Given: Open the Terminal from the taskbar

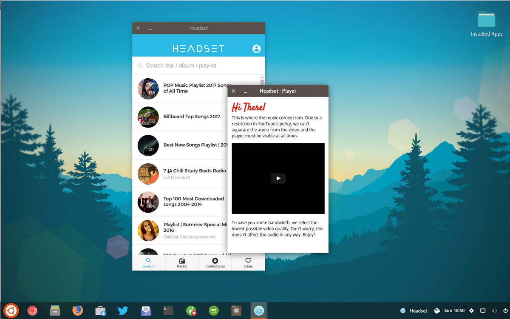Looking at the screenshot, I should [168, 310].
